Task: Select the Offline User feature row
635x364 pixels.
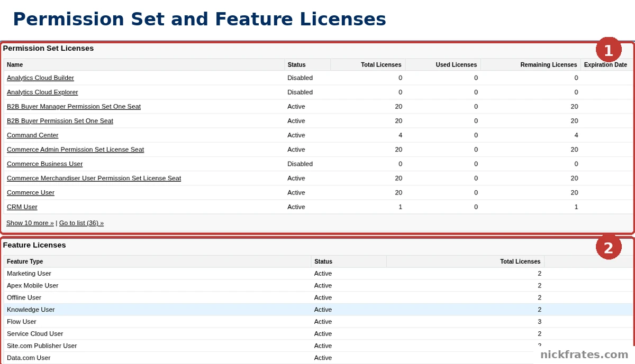Action: [318, 297]
